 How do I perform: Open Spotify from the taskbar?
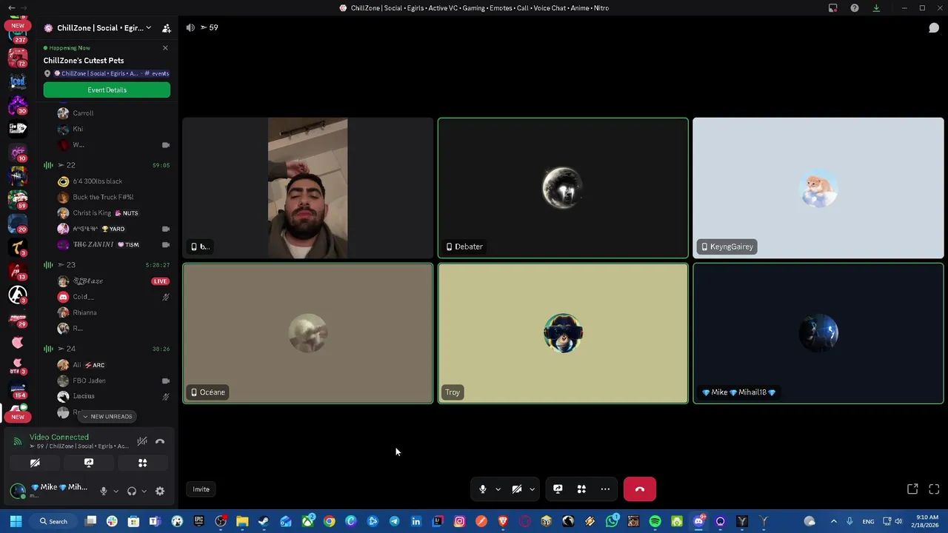pyautogui.click(x=655, y=521)
